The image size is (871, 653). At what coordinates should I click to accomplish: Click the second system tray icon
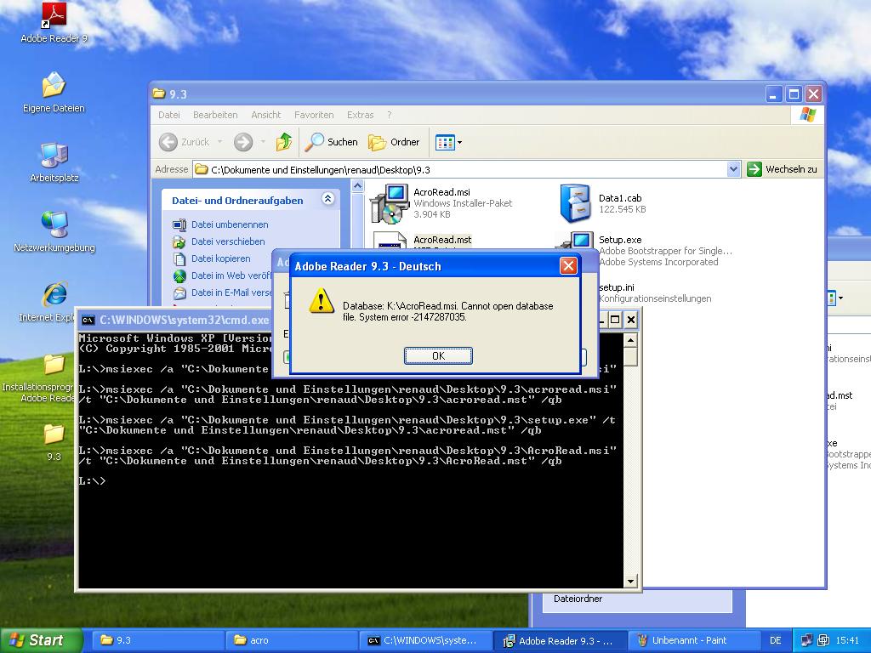(823, 640)
